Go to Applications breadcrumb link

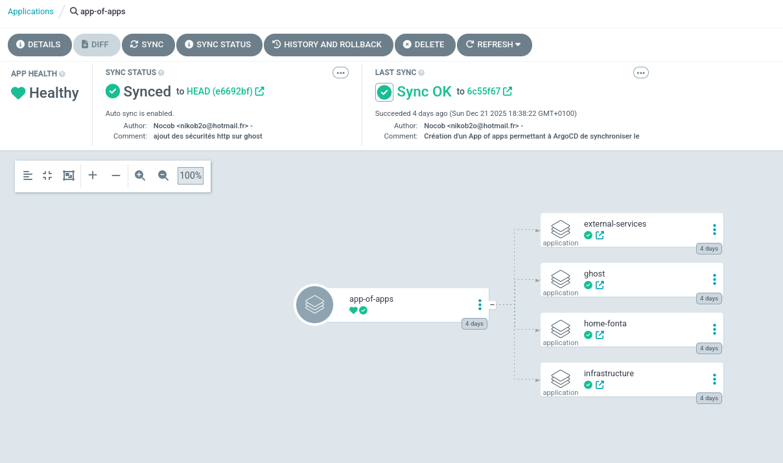point(30,11)
